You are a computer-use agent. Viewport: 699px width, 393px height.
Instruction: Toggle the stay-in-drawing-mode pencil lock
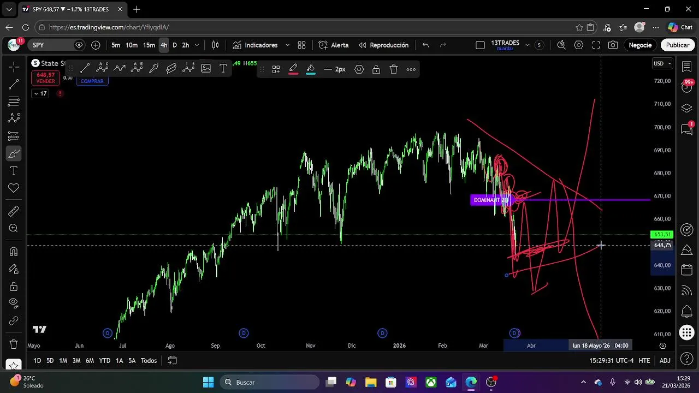point(14,269)
